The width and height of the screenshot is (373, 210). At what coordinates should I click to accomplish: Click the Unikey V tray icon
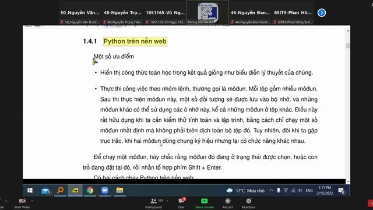pyautogui.click(x=286, y=191)
